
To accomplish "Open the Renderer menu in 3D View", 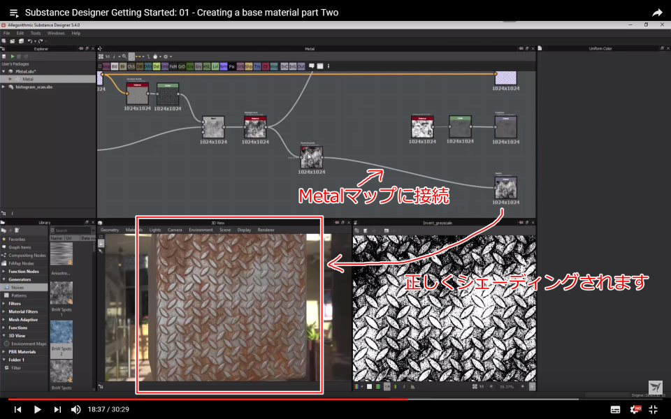I will tap(266, 230).
